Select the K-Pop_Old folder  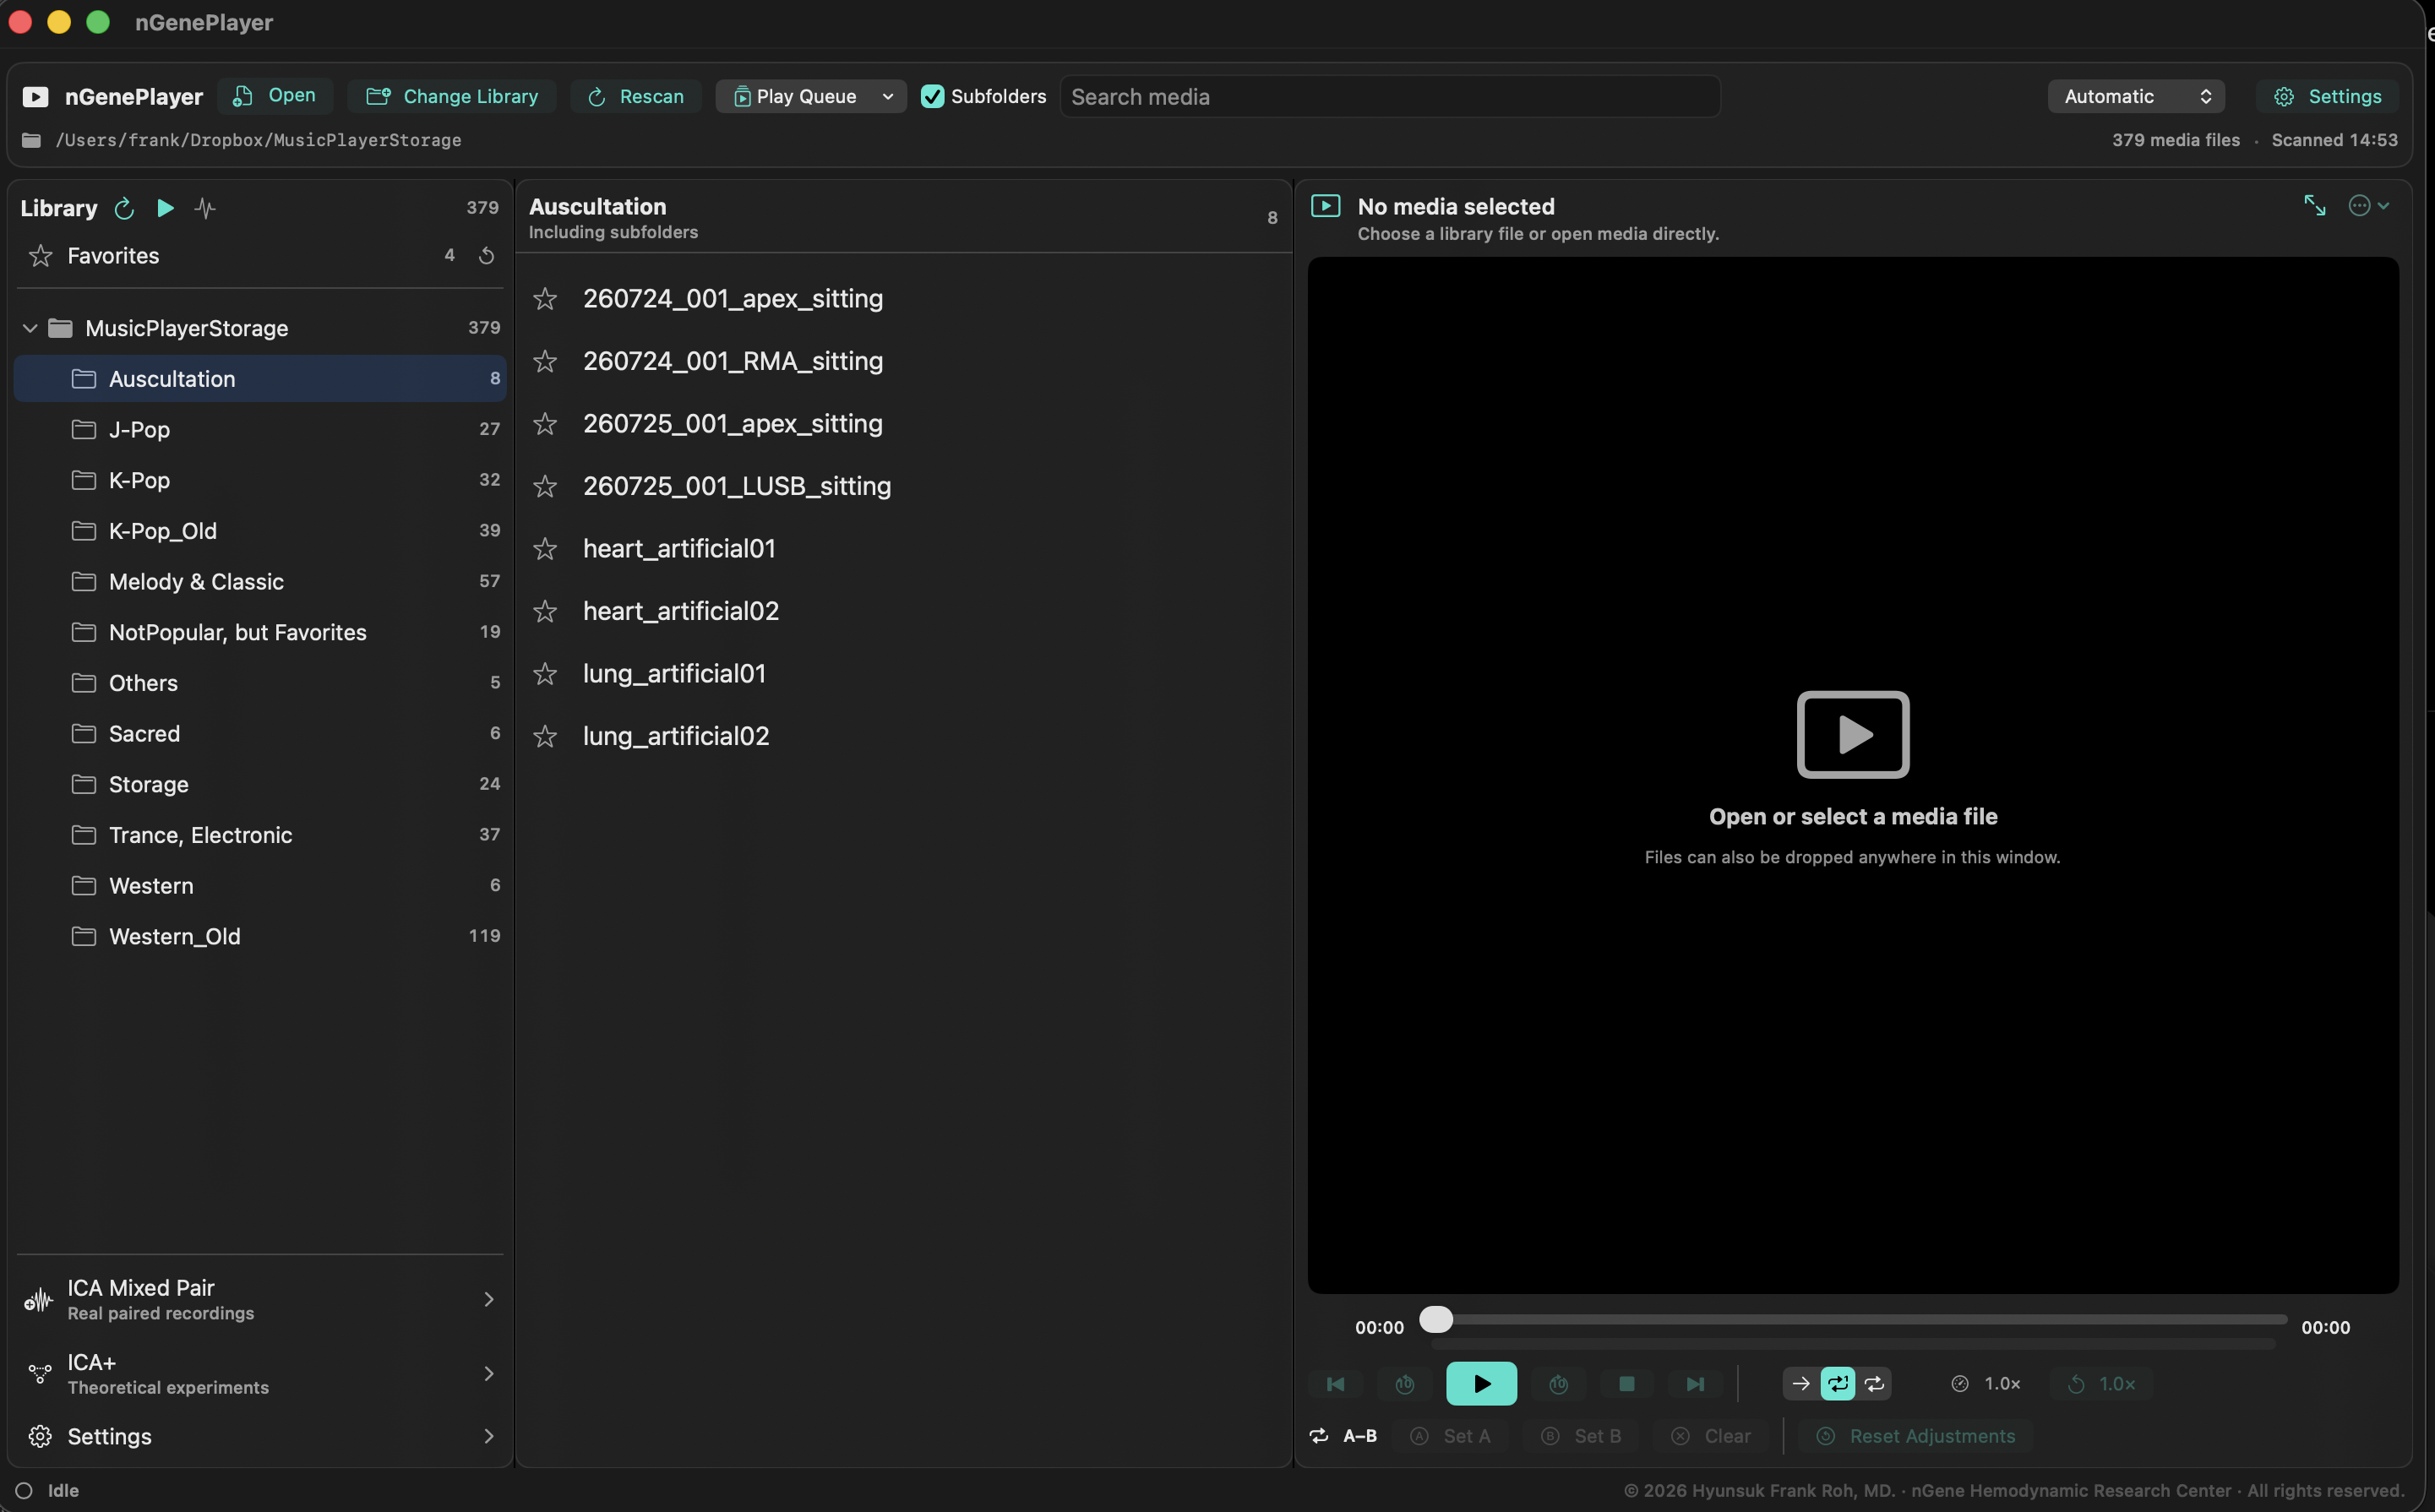[x=260, y=531]
